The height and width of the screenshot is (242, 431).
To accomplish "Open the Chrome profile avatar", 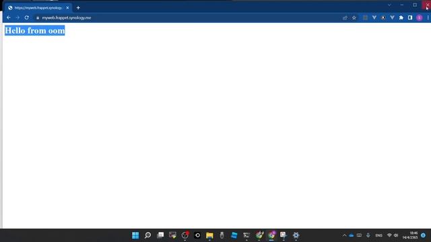I will coord(419,18).
